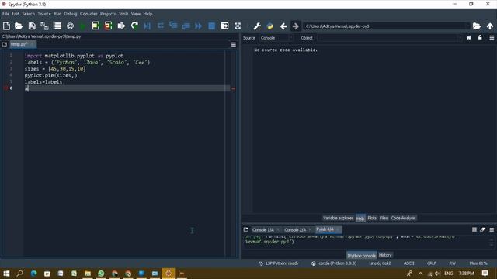
Task: Switch to the Files tab
Action: [384, 218]
